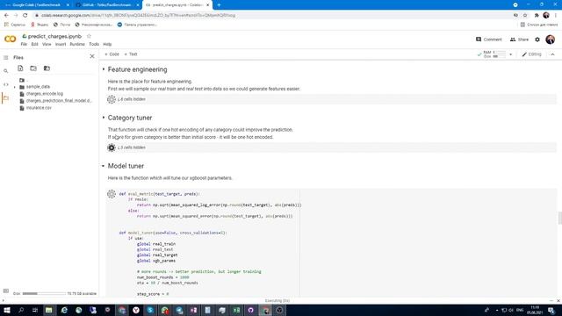Open table of contents sidebar icon
This screenshot has height=316, width=562.
click(6, 57)
